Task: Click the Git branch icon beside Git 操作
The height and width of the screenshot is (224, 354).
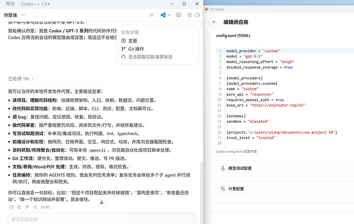Action: tap(124, 49)
